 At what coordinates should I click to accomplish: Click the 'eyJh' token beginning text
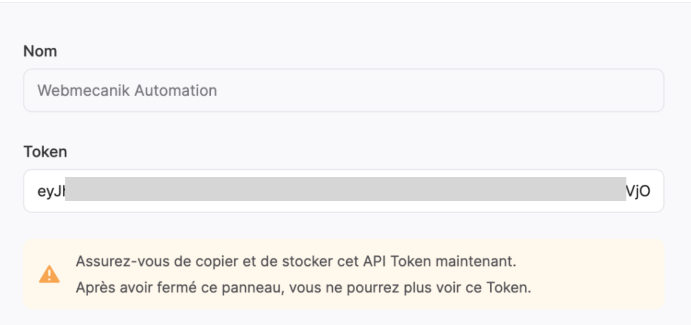click(x=51, y=192)
